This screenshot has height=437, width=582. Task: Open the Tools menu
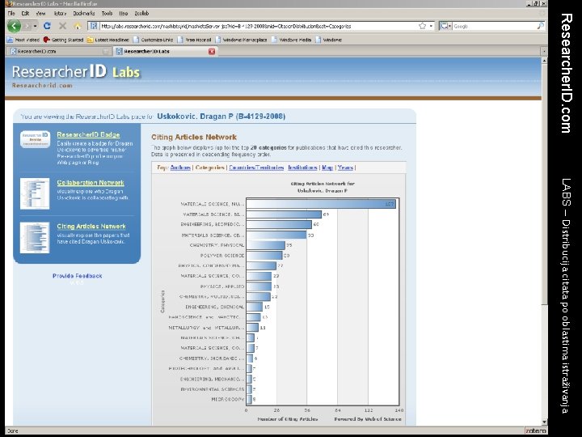[x=107, y=13]
